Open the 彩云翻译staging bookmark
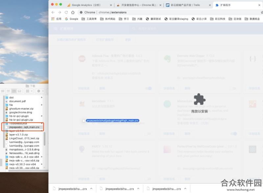 (176, 19)
